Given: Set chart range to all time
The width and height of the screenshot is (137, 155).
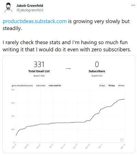Looking at the screenshot, I should click(121, 86).
